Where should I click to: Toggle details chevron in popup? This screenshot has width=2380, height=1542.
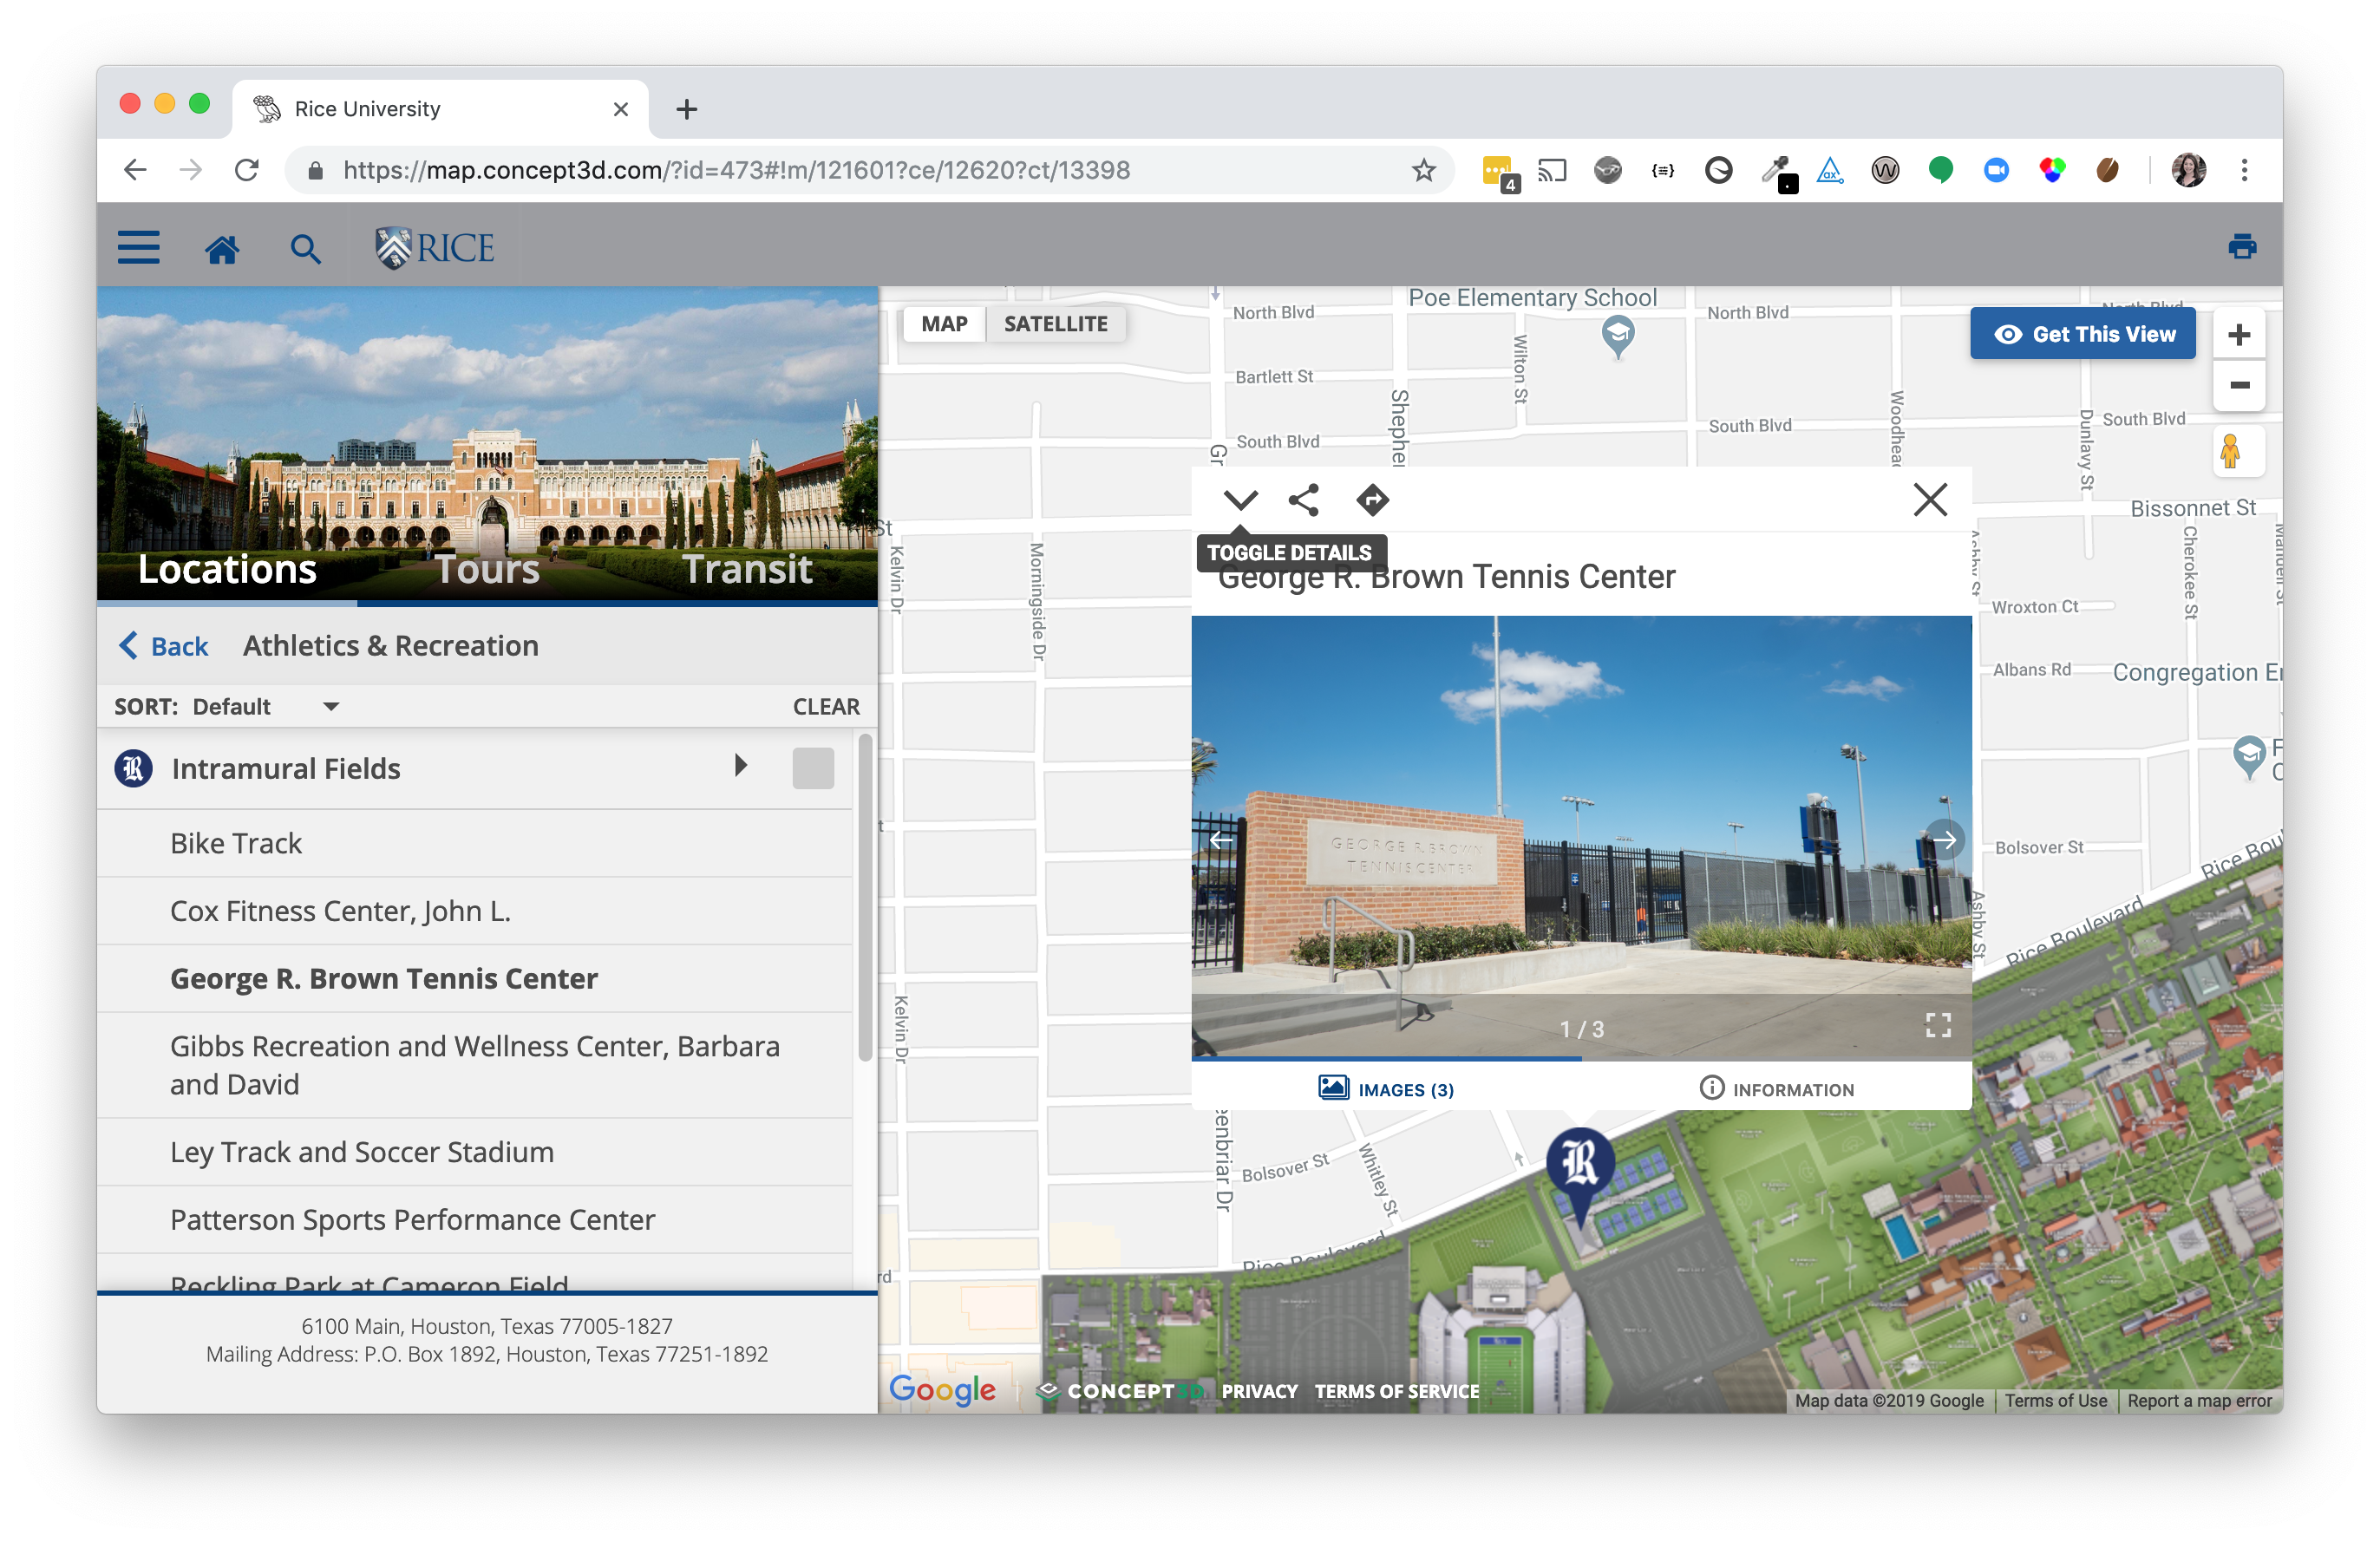(1240, 499)
